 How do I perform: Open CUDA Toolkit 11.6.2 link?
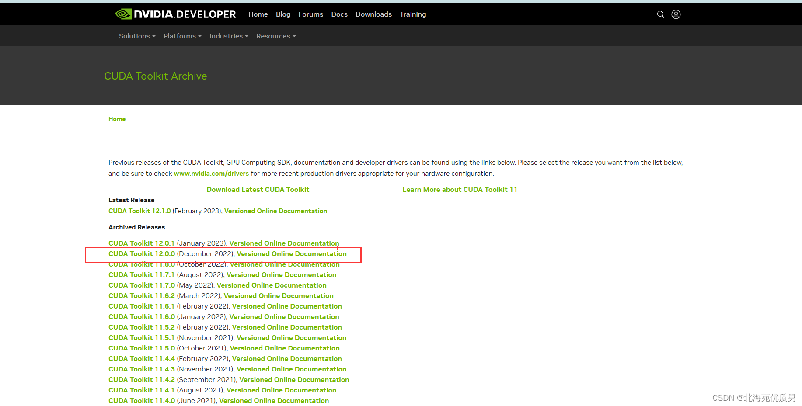coord(142,296)
